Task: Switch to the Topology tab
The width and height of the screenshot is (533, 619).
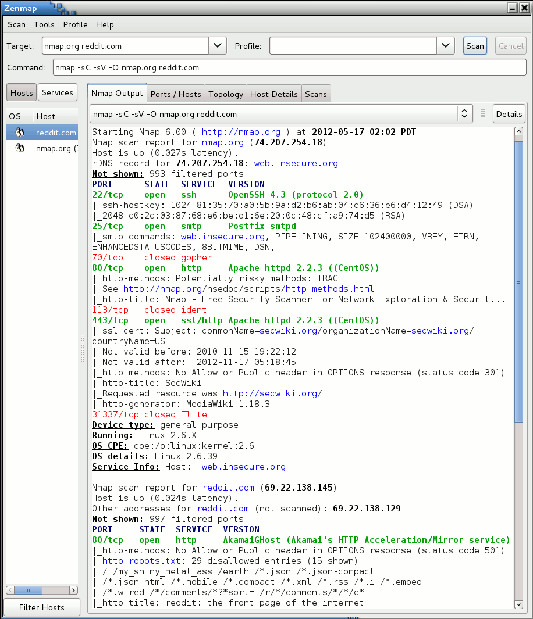Action: point(226,94)
